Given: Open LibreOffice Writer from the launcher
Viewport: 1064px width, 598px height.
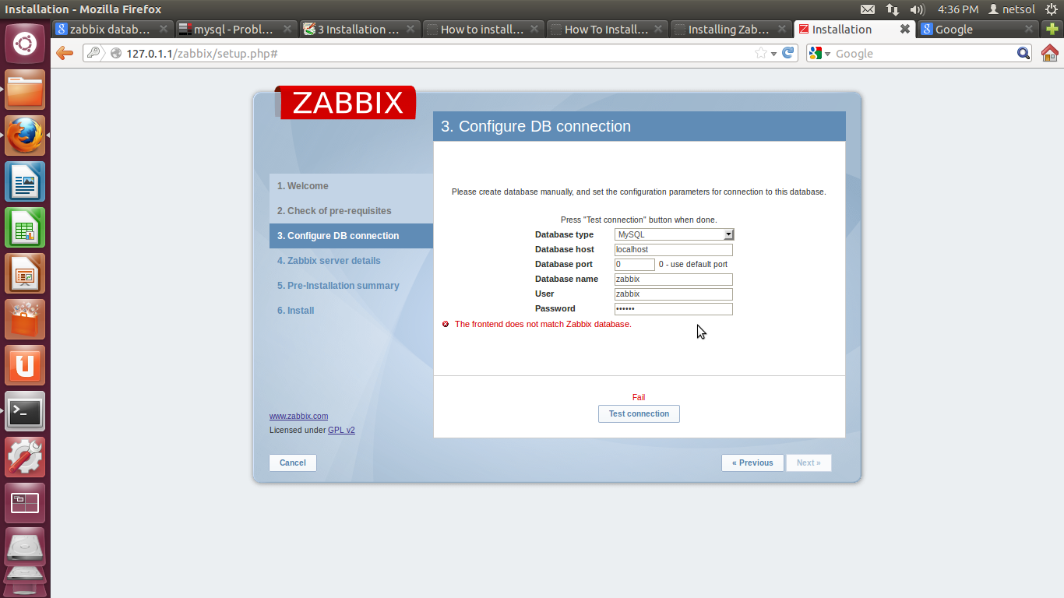Looking at the screenshot, I should coord(25,182).
